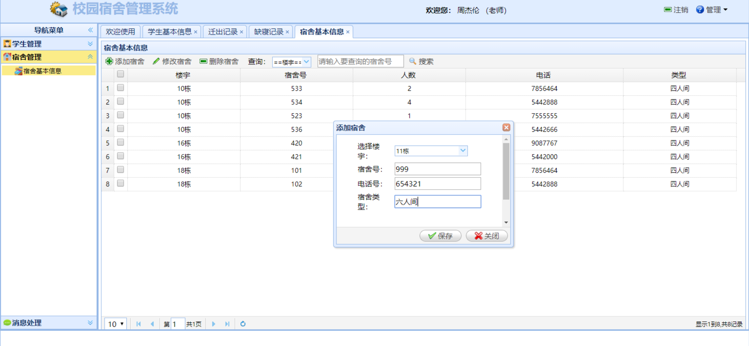Click the 保存 button in the dialog

click(440, 236)
